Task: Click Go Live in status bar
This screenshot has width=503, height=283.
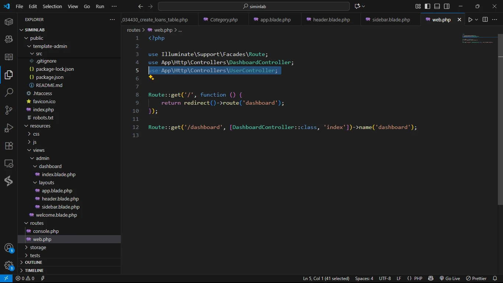Action: [x=450, y=279]
